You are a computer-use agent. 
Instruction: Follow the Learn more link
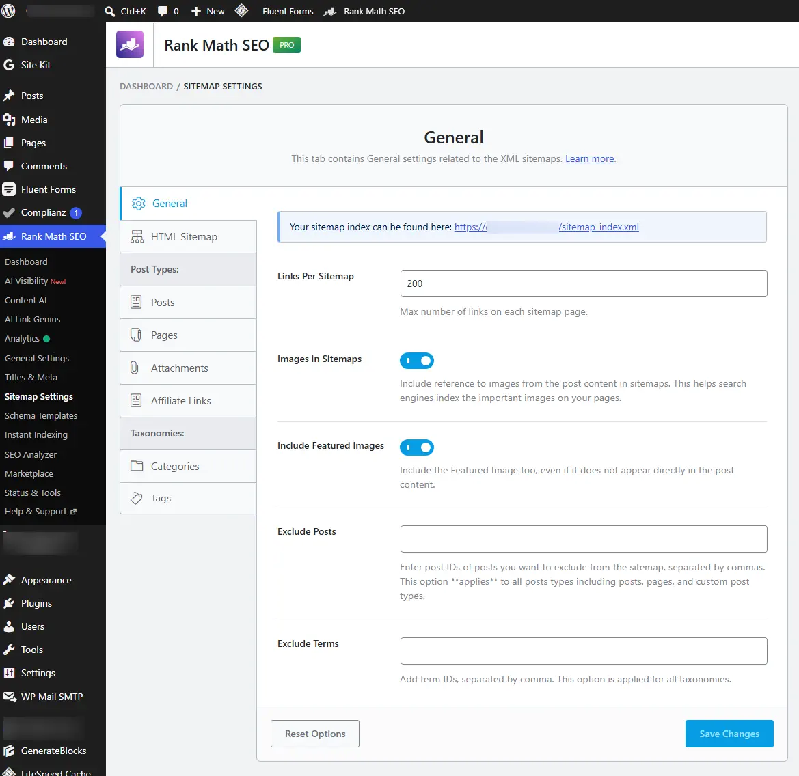coord(590,159)
